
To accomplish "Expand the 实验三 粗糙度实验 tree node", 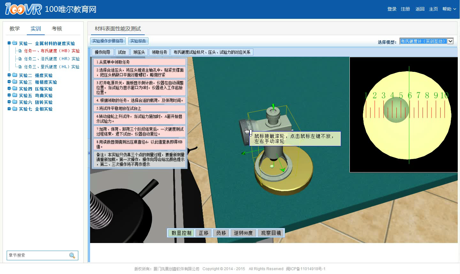I will [x=9, y=82].
